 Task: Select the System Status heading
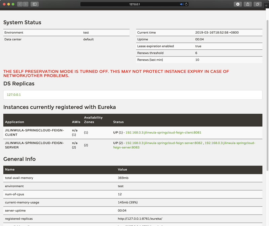pyautogui.click(x=22, y=22)
